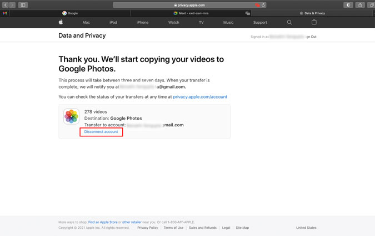Open the Music menu item

coord(228,22)
